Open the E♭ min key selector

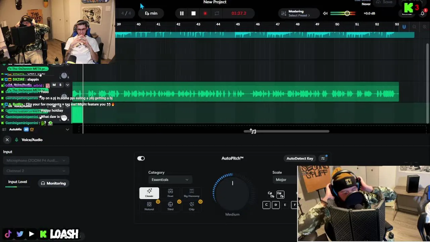[x=151, y=13]
